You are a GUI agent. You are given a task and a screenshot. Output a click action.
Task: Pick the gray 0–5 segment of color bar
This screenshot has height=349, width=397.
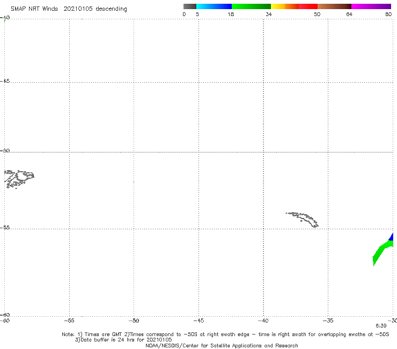190,6
